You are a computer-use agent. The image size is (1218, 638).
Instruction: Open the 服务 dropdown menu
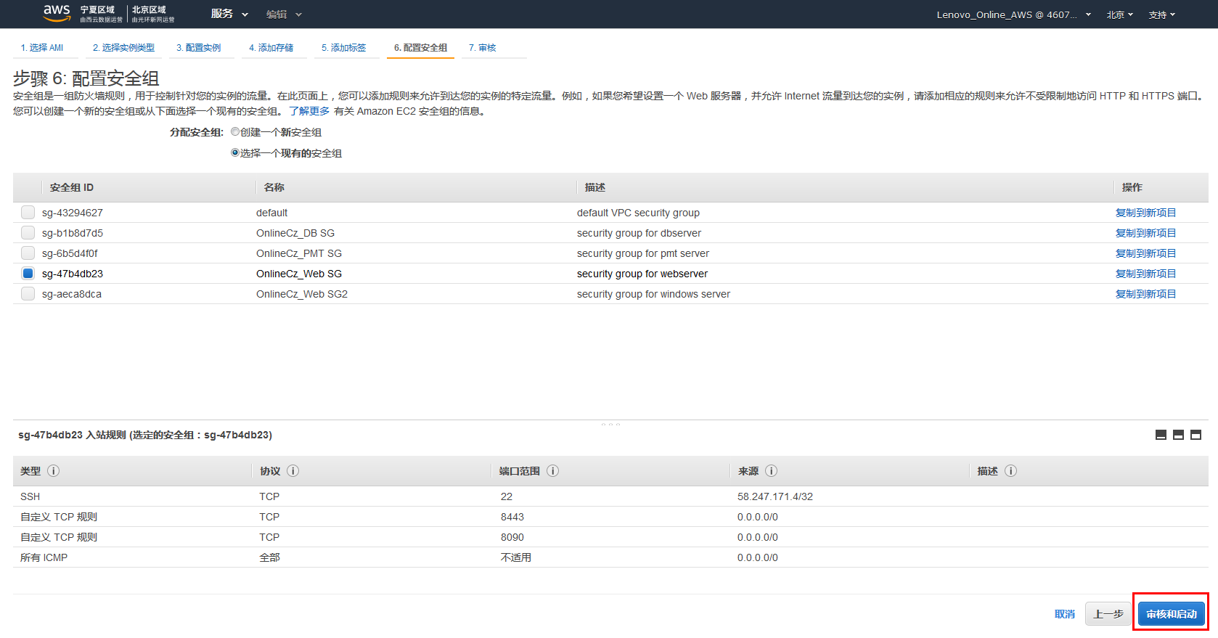[x=229, y=14]
